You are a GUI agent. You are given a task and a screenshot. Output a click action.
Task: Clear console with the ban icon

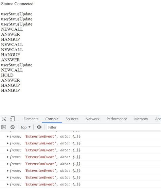click(13, 127)
